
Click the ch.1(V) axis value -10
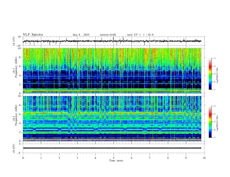coord(19,46)
